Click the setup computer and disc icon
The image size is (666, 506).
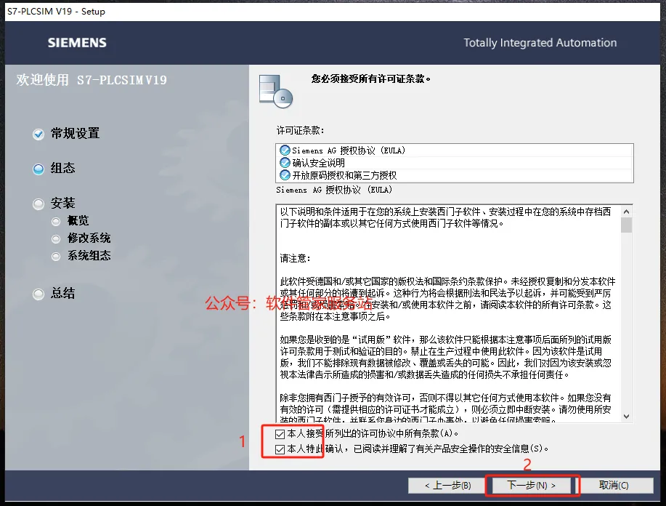point(276,92)
